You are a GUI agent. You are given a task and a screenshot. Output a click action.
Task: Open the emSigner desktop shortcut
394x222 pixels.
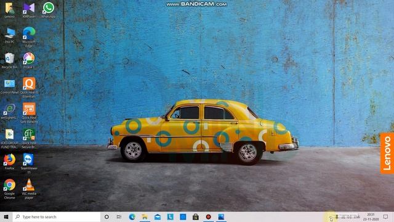pos(10,112)
